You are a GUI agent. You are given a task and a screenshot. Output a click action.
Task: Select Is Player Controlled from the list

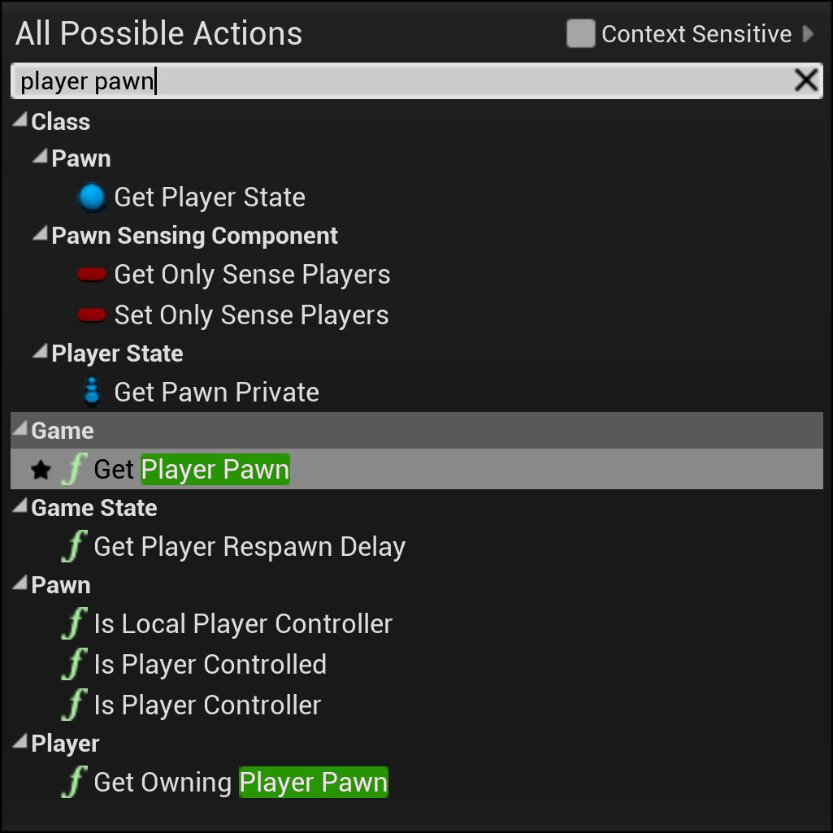pyautogui.click(x=209, y=664)
